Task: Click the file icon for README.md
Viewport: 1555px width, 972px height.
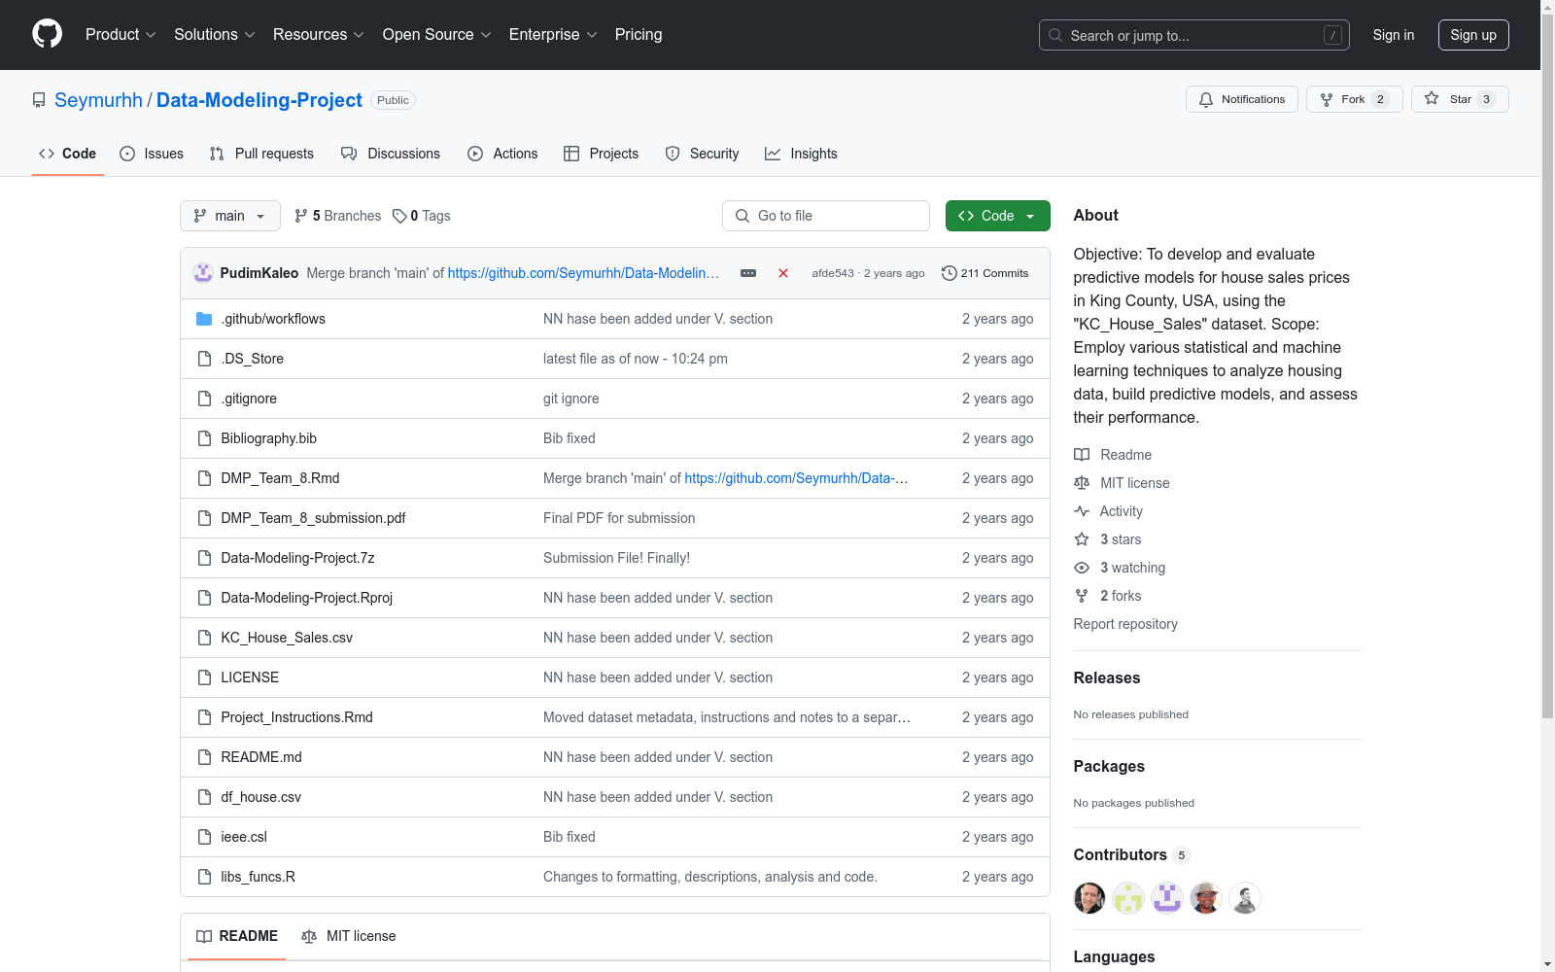Action: pyautogui.click(x=204, y=757)
